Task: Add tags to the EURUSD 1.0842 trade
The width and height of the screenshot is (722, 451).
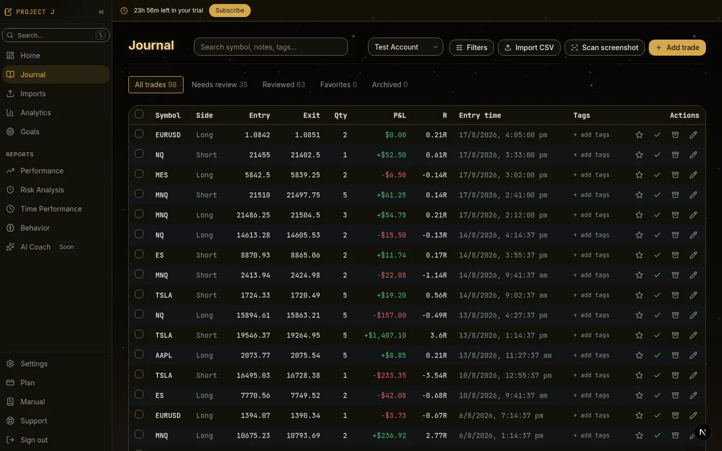Action: click(591, 135)
